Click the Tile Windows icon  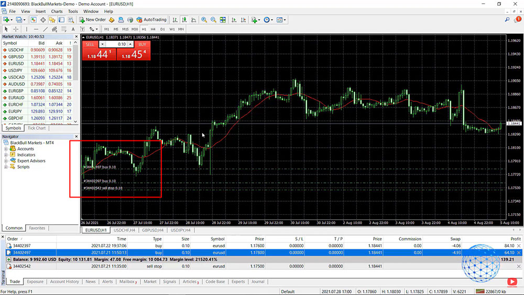[223, 20]
